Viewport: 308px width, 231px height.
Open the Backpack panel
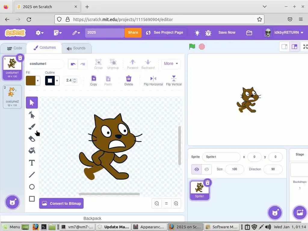pos(92,218)
